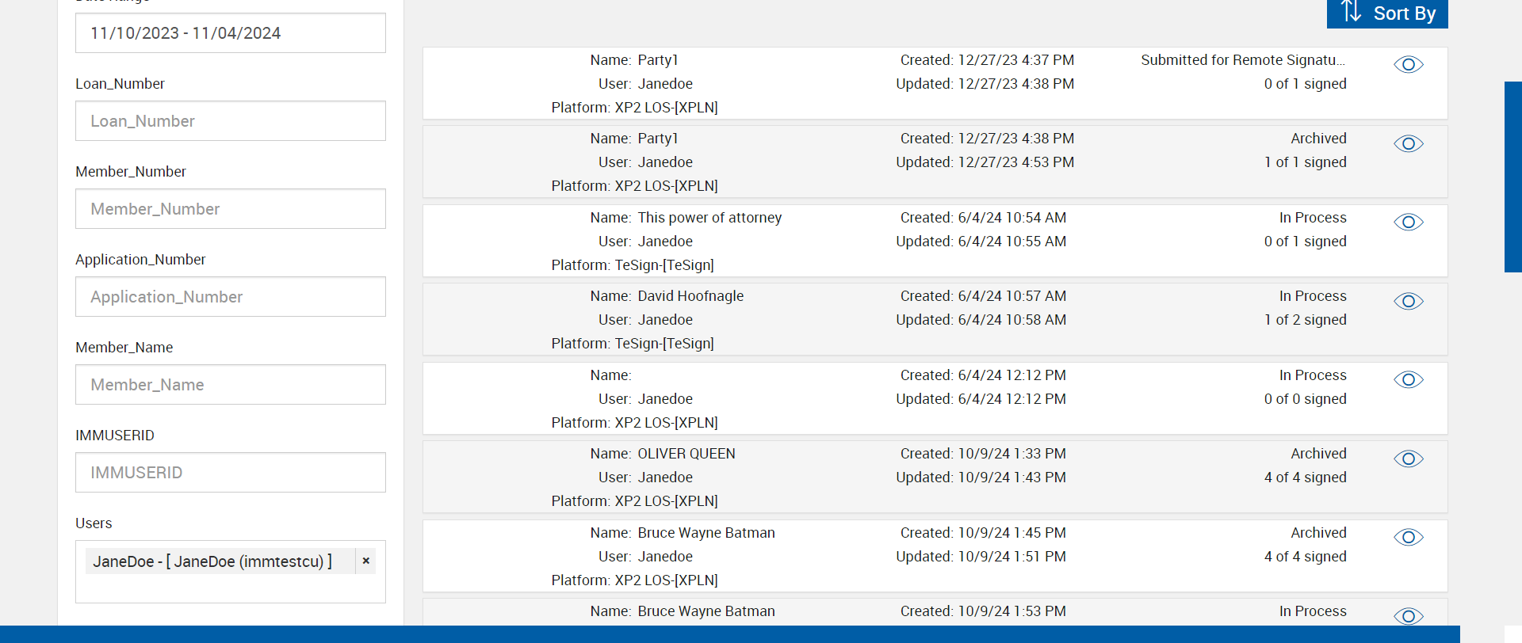The image size is (1522, 643).
Task: Focus the Member_Number text box
Action: pyautogui.click(x=230, y=209)
